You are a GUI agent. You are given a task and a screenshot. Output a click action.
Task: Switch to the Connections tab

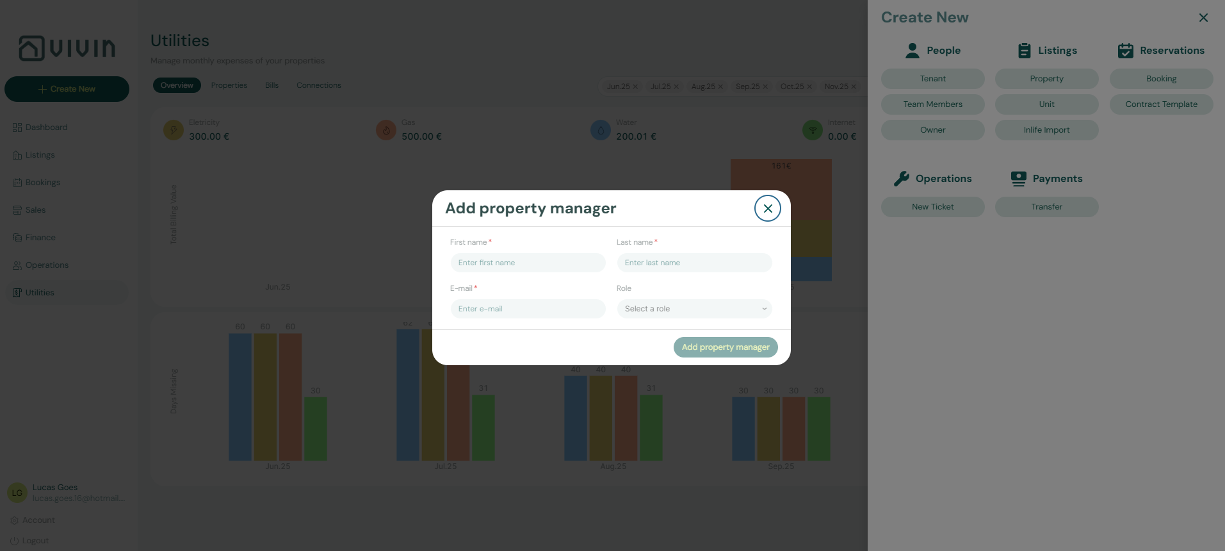(319, 85)
